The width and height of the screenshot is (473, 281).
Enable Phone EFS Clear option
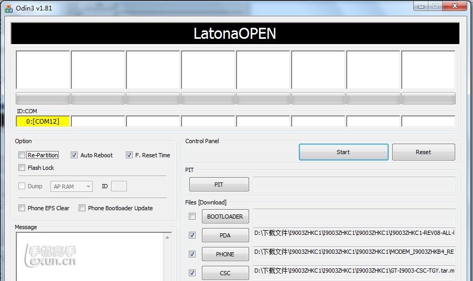[x=21, y=208]
